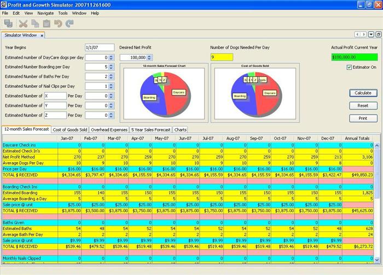Viewport: 383px width, 275px height.
Task: Open the Navigate menu
Action: [45, 13]
